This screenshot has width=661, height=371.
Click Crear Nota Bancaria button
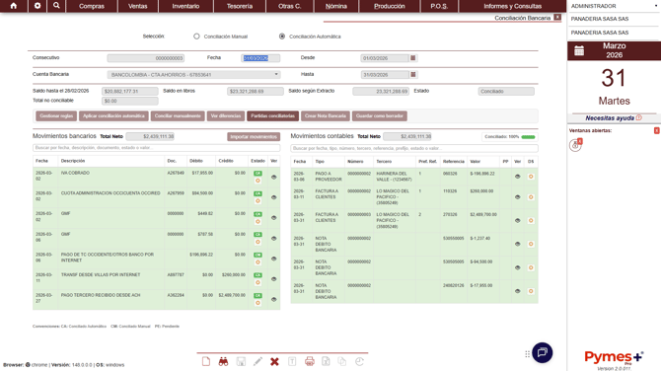325,116
